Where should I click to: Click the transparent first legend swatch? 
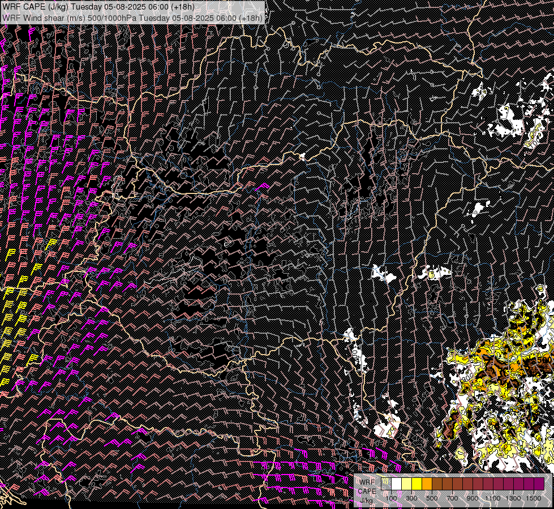(x=386, y=484)
